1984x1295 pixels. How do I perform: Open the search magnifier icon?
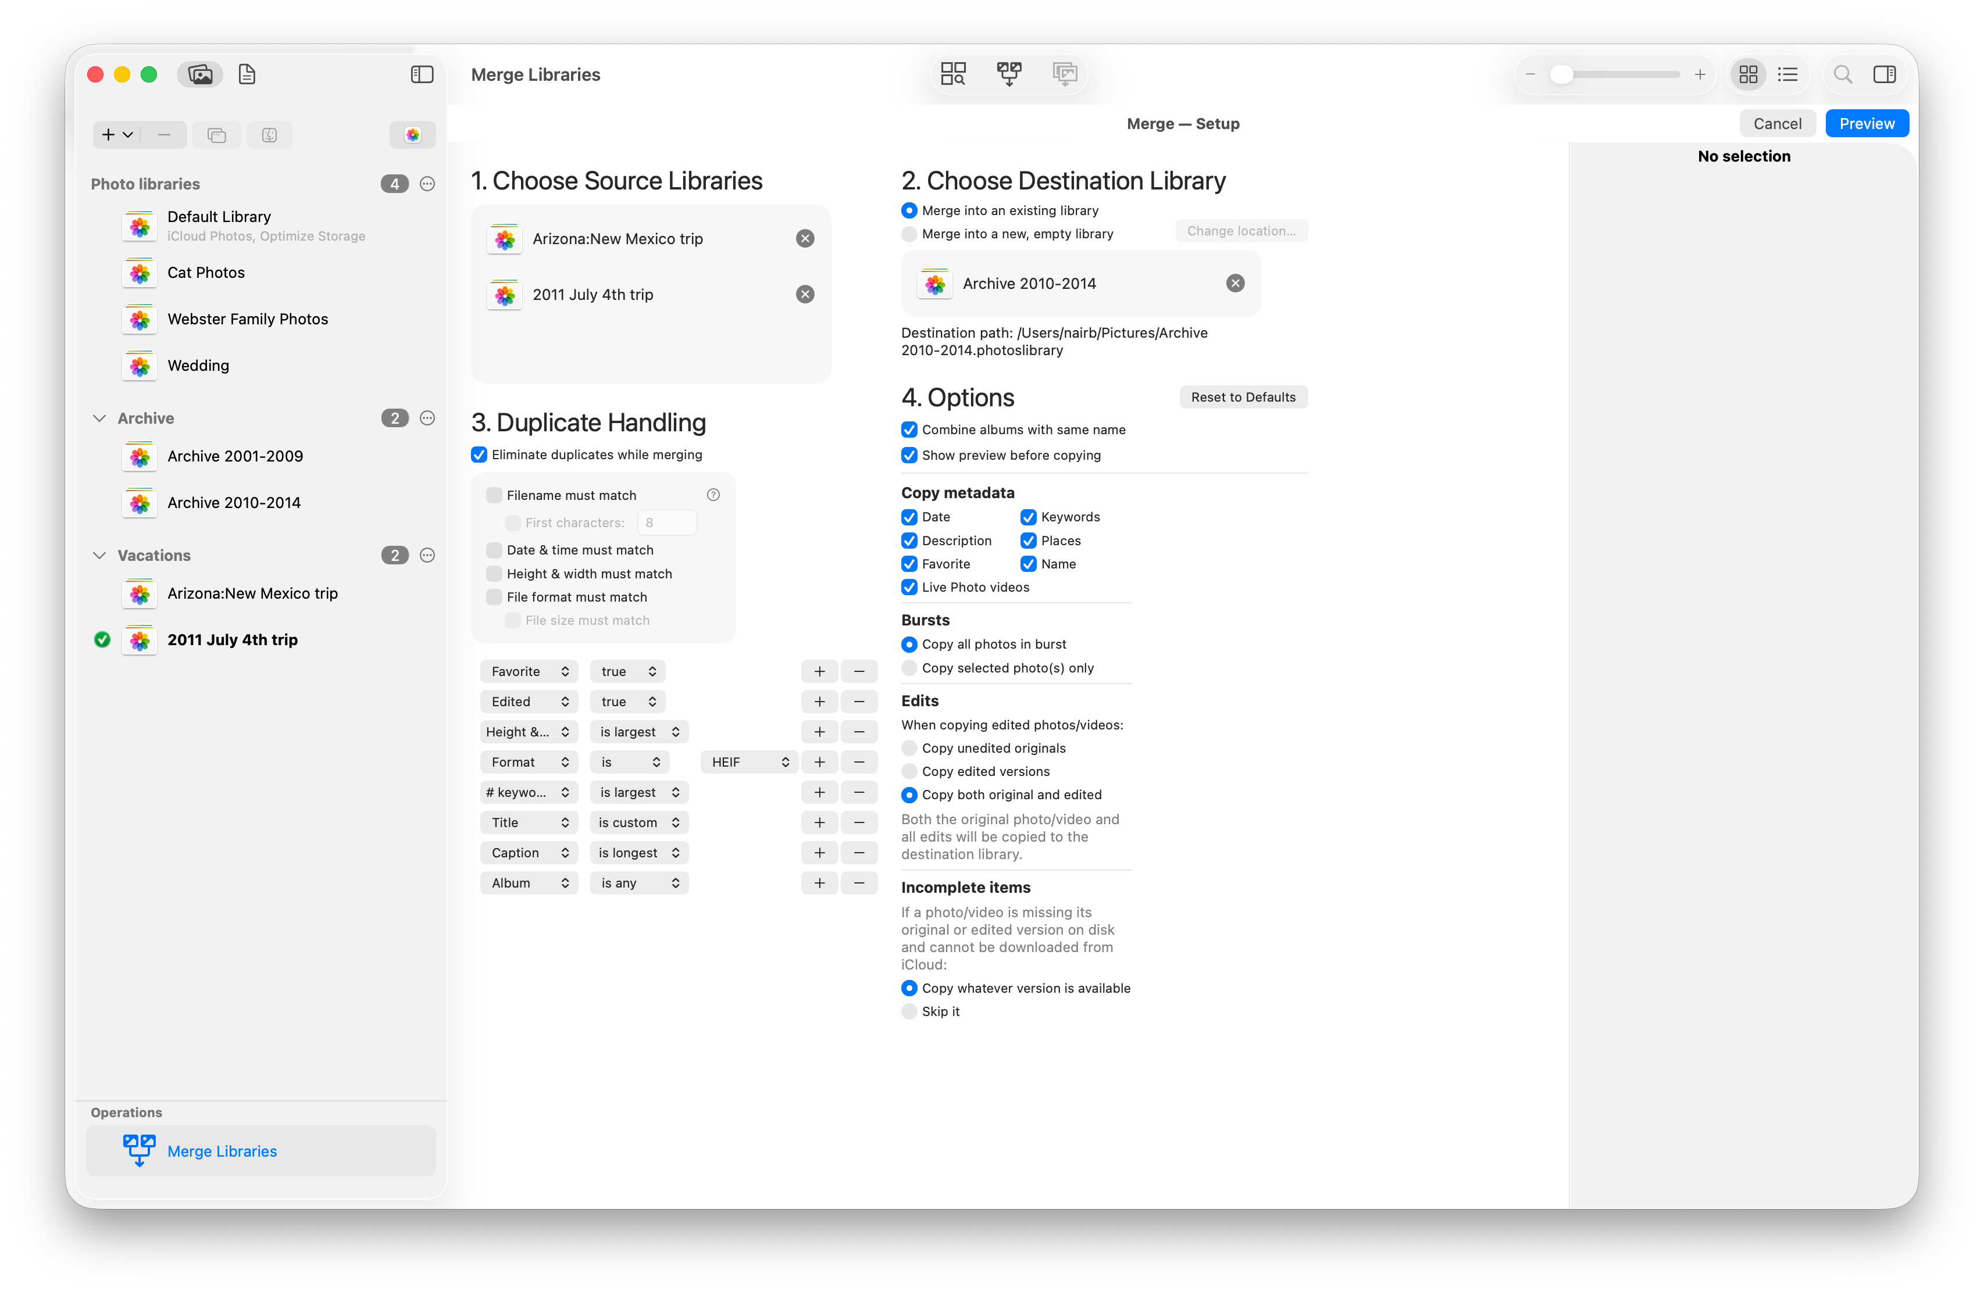pos(1843,75)
